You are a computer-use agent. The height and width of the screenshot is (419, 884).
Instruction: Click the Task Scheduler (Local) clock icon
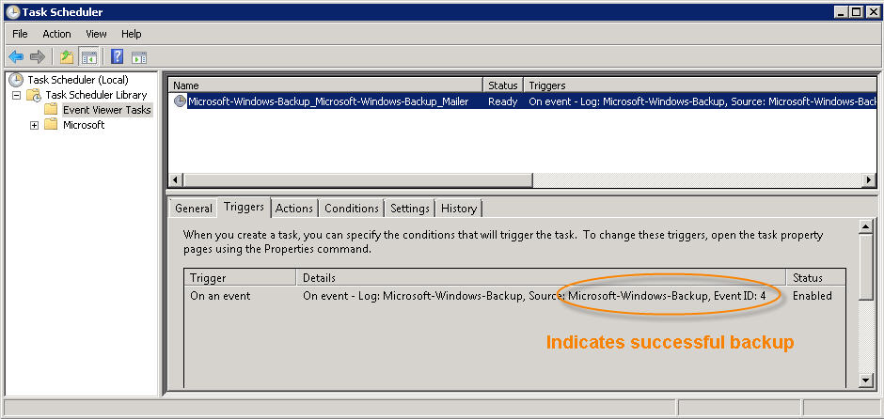pos(16,80)
